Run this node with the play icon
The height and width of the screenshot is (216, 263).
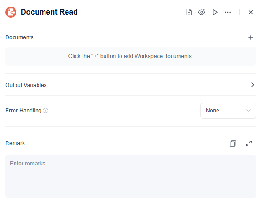coord(215,12)
